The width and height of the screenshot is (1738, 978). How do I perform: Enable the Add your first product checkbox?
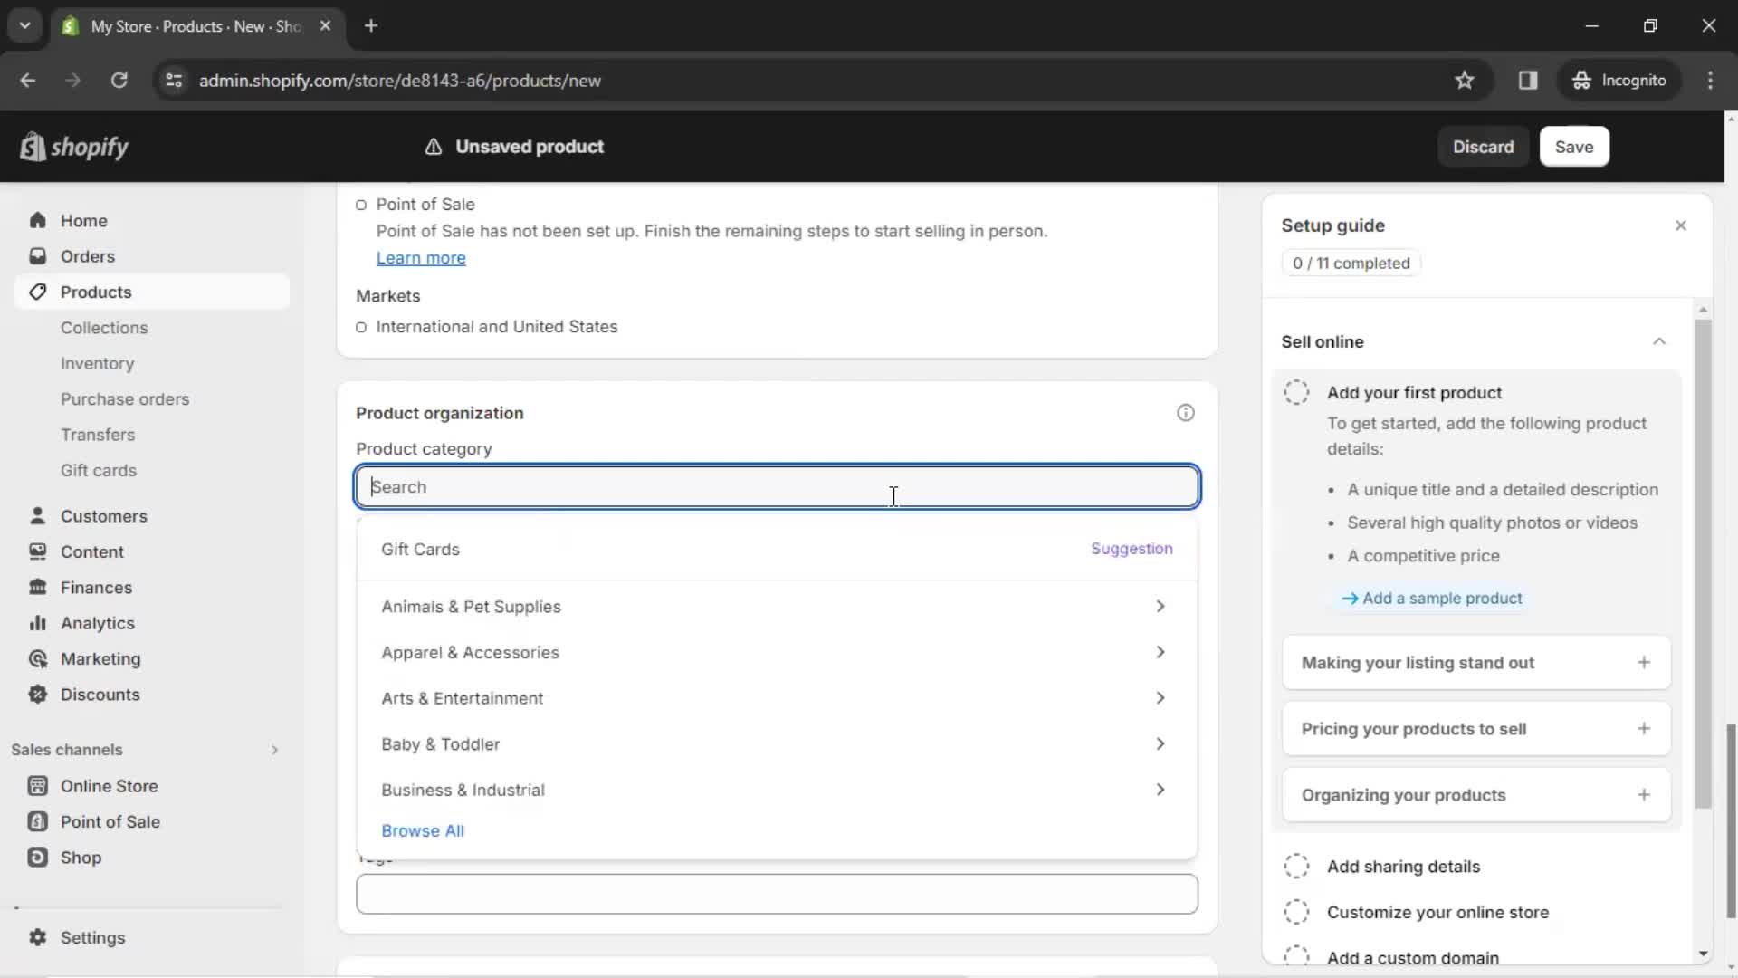coord(1296,392)
